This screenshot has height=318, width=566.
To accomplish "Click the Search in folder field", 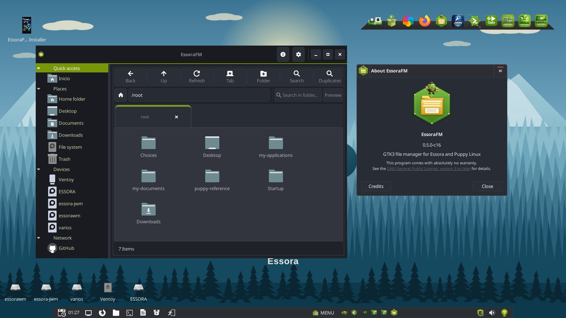I will tap(298, 95).
